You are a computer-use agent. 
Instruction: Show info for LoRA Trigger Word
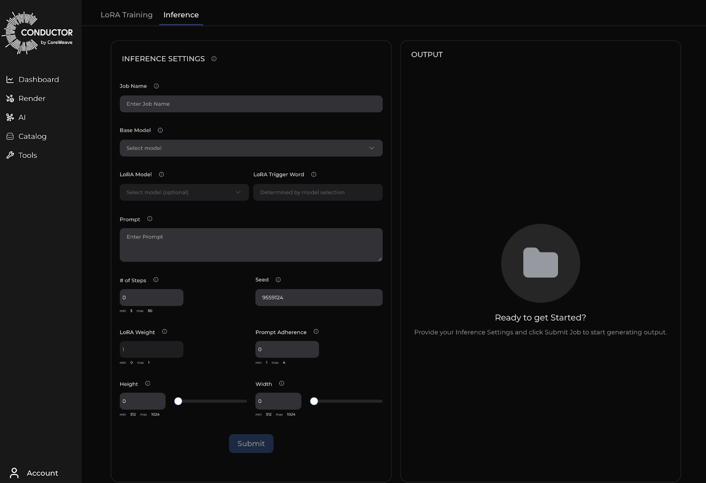tap(314, 174)
